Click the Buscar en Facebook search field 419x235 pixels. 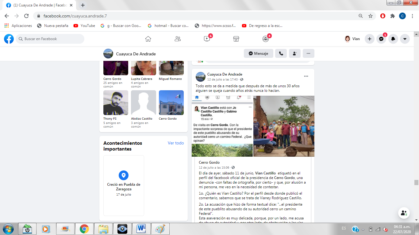[x=50, y=39]
